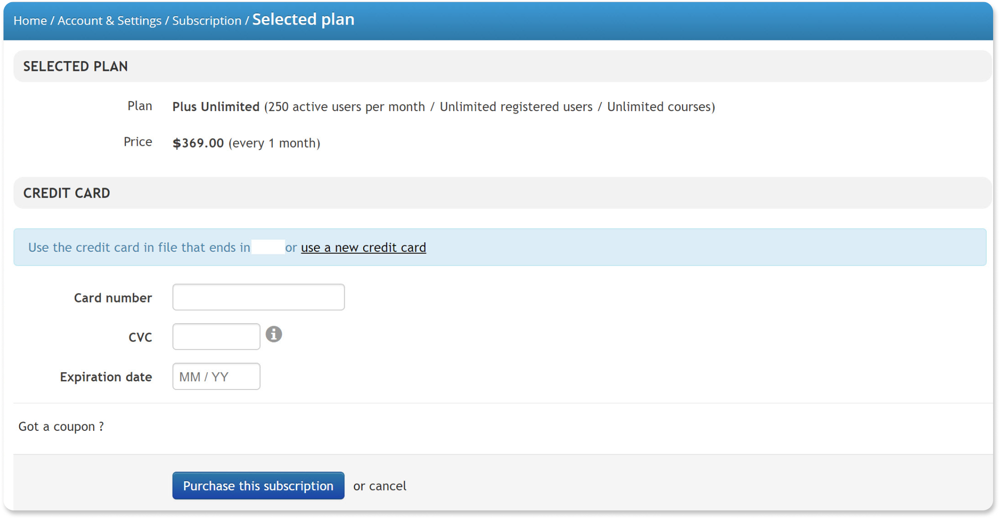Expand the Got a coupon ? section
The height and width of the screenshot is (519, 1000).
61,426
